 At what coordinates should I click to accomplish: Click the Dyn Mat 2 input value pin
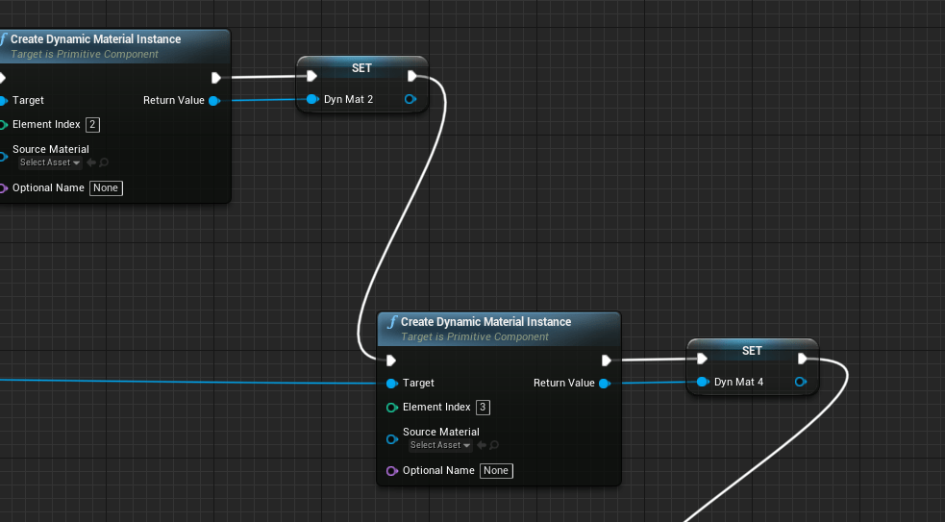pos(311,99)
